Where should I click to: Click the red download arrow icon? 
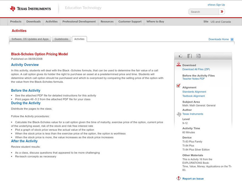click(178, 64)
